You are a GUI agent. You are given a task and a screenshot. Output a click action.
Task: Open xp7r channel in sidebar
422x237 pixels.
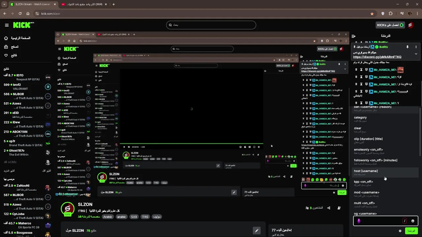[27, 143]
